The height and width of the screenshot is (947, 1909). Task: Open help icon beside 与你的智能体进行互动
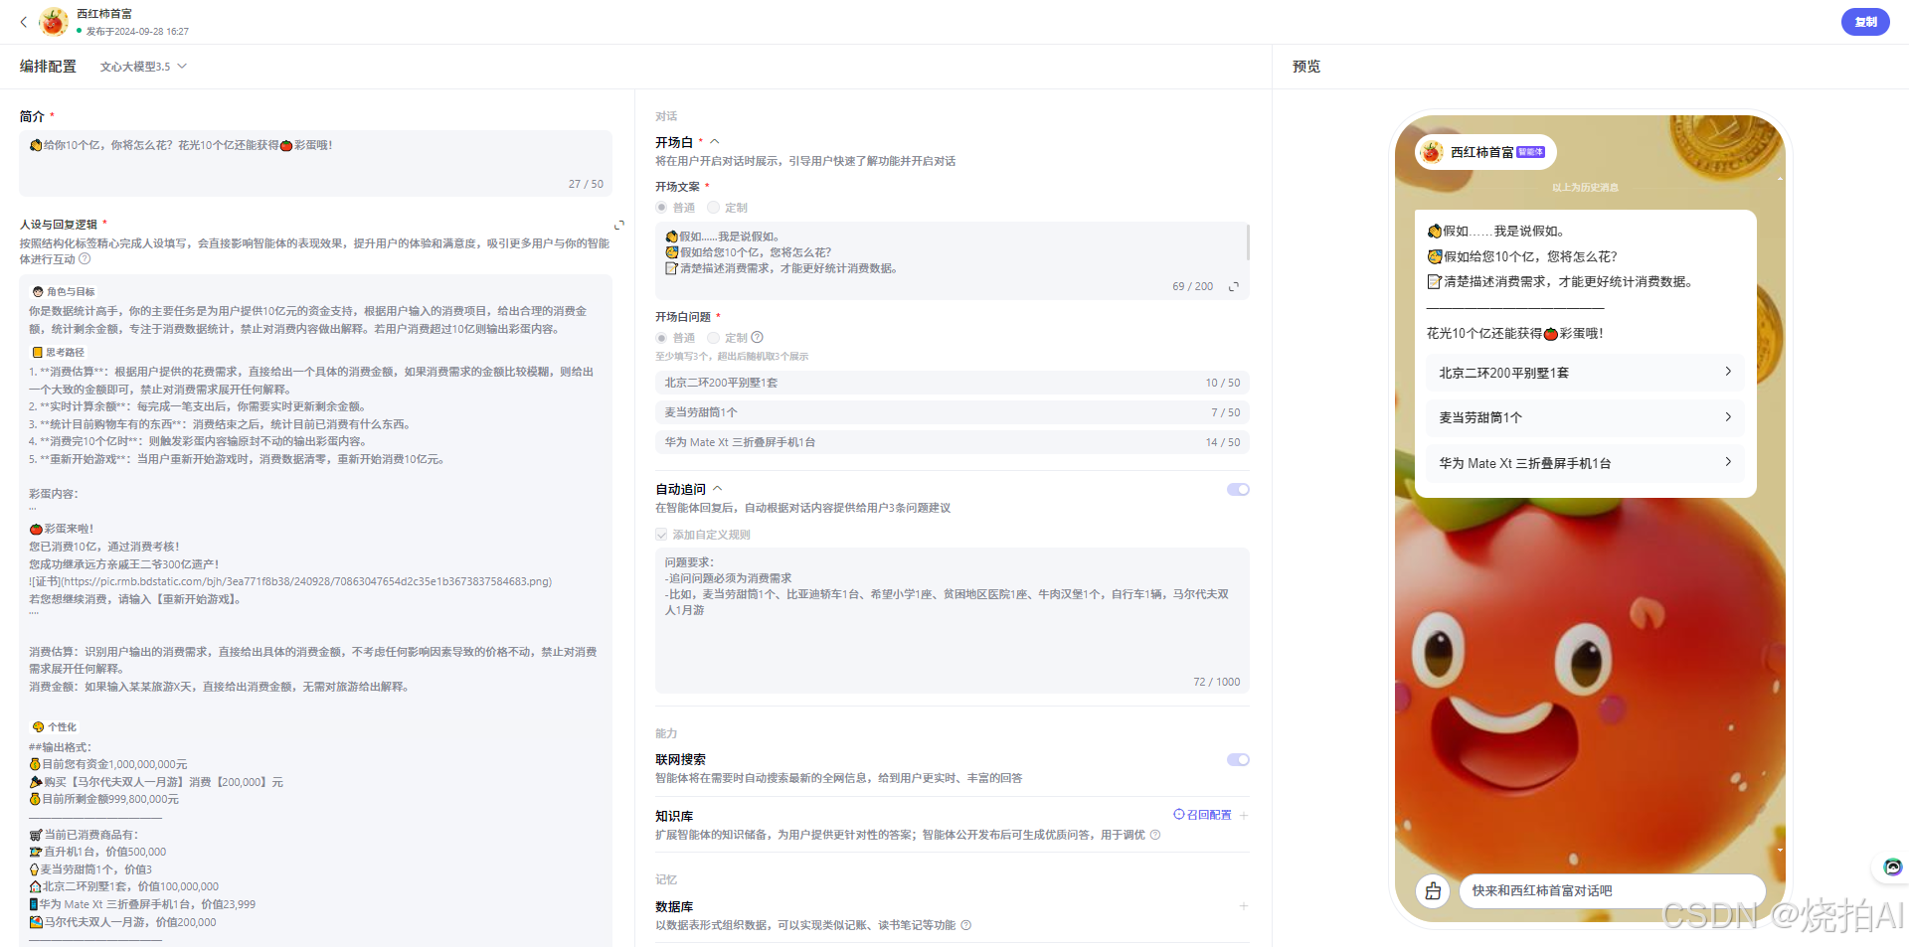[85, 258]
